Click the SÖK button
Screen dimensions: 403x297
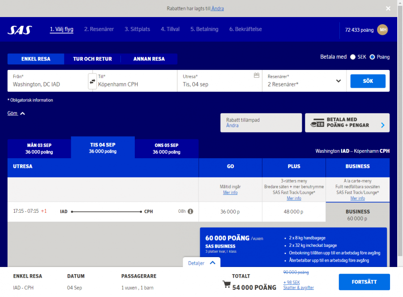point(368,81)
